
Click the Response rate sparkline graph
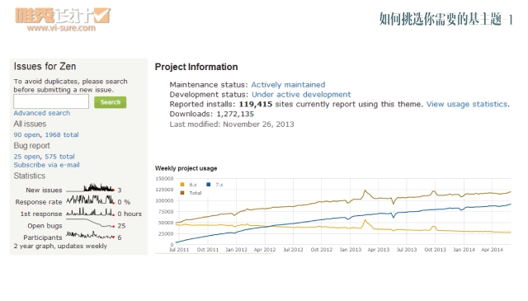click(90, 200)
